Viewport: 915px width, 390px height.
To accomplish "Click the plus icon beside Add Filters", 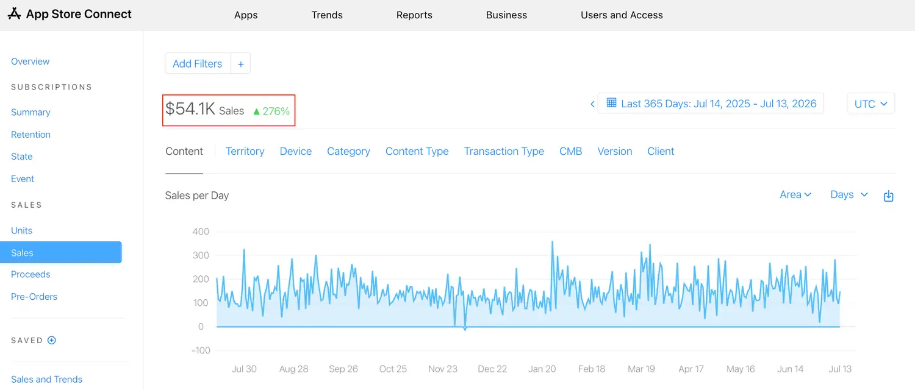I will point(241,63).
